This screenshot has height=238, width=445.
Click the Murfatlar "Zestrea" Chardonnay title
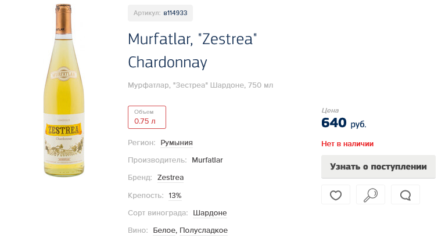pyautogui.click(x=192, y=51)
